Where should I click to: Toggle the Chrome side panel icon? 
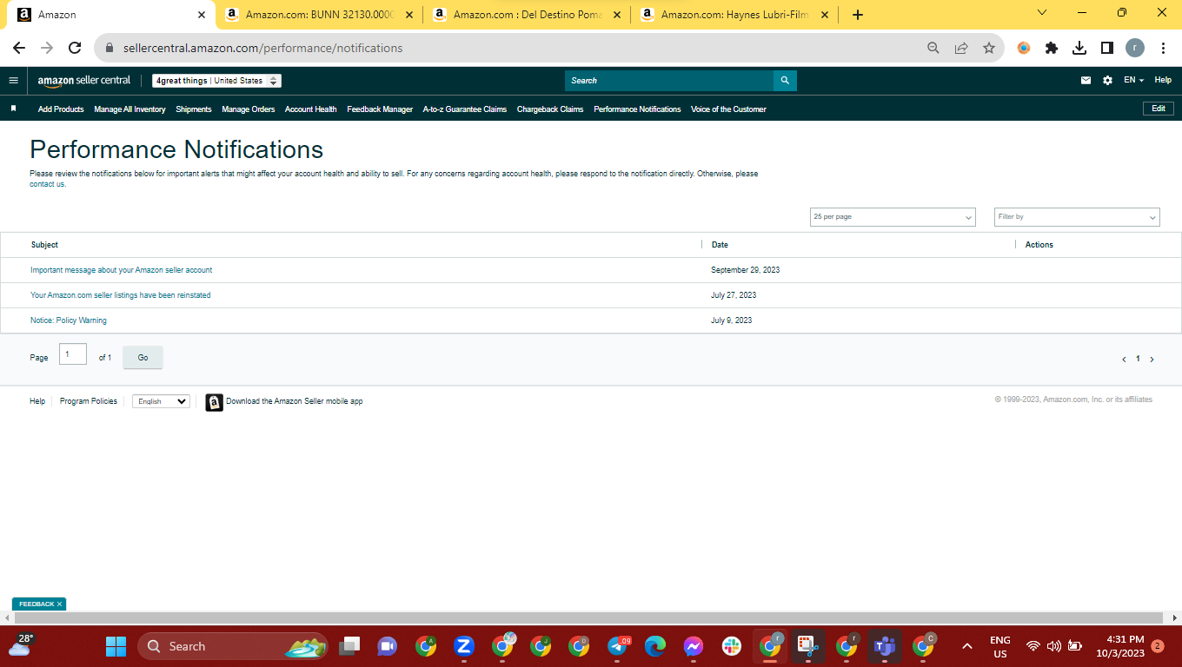coord(1107,49)
